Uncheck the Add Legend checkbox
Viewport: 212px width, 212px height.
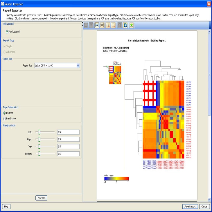pos(7,32)
